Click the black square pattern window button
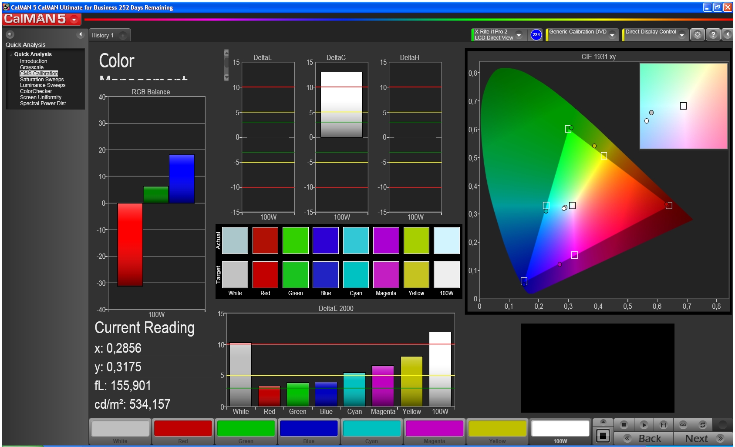 (603, 436)
